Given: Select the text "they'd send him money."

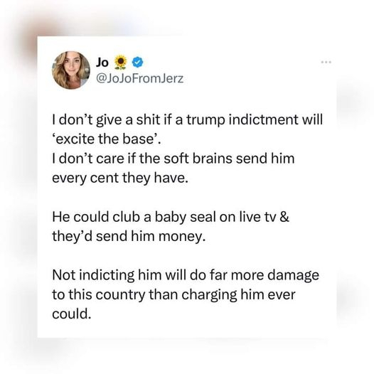Looking at the screenshot, I should [x=129, y=237].
